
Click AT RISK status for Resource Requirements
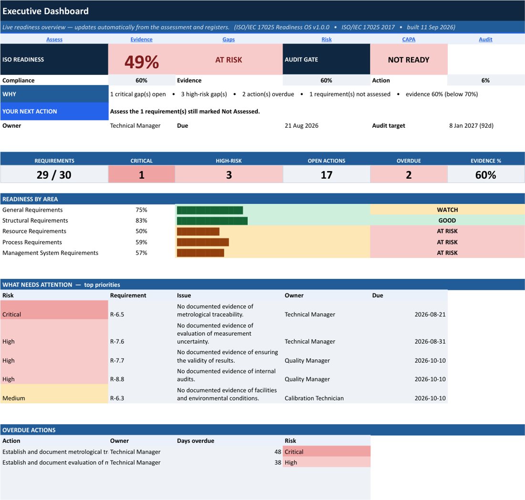[x=447, y=231]
